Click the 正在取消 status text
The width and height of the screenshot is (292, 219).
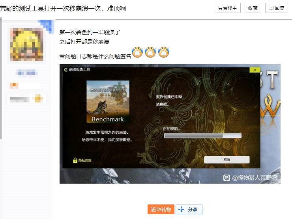(x=172, y=129)
